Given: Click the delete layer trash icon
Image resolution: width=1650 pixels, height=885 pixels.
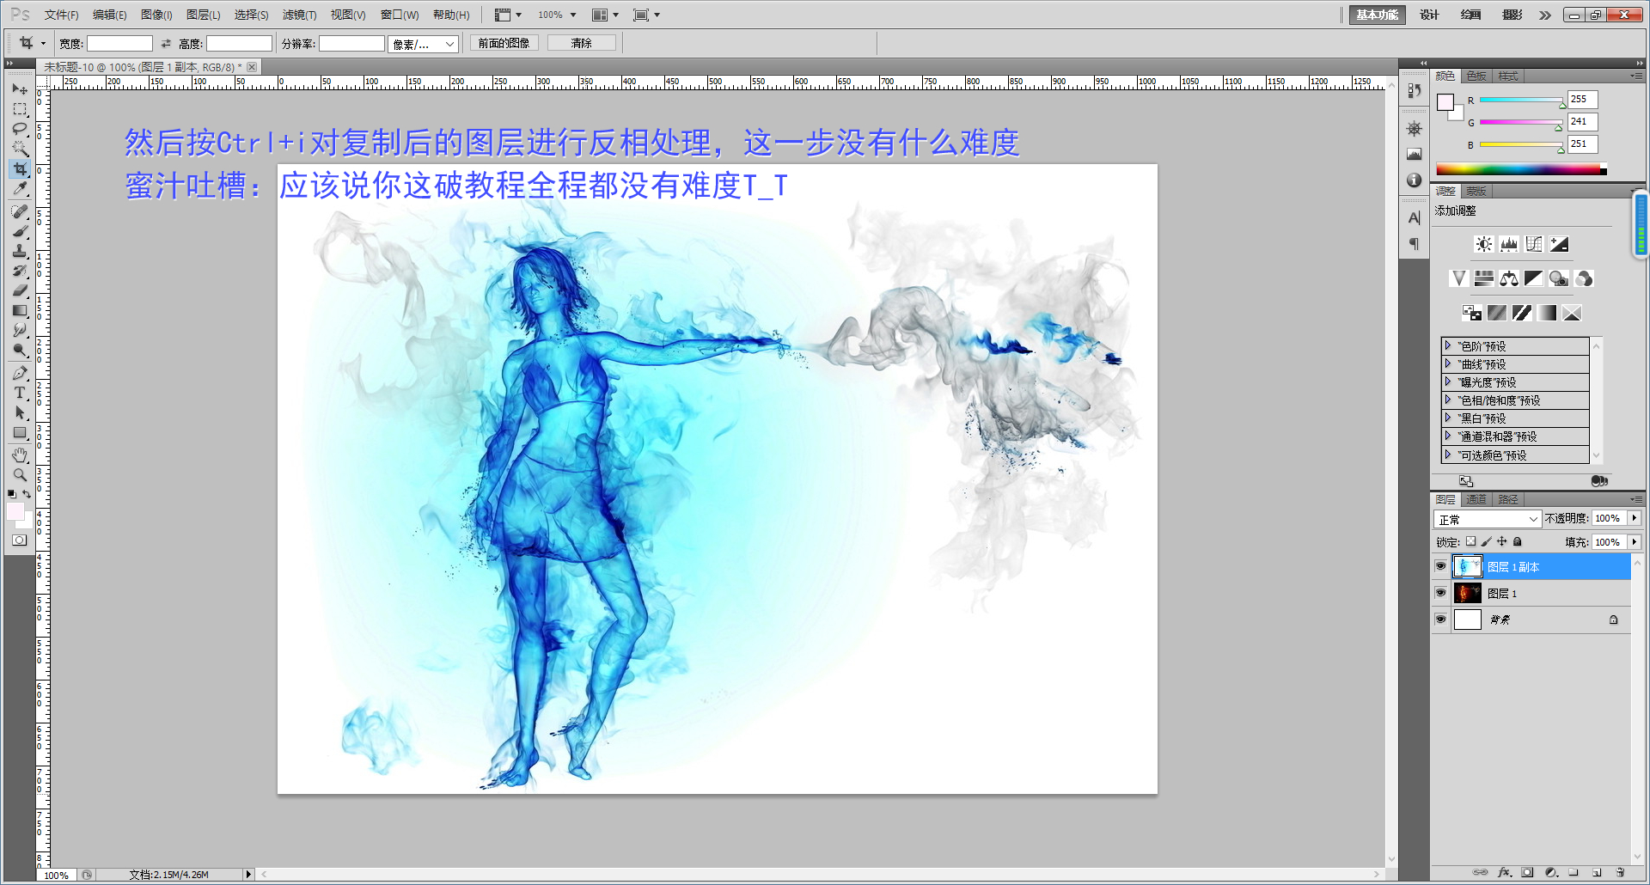Looking at the screenshot, I should (1620, 872).
